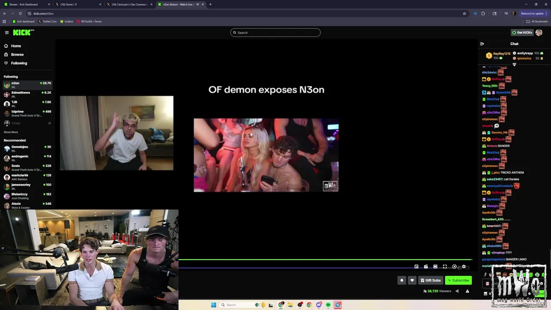Click ipickwins in gift leaderboard
551x310 pixels.
coord(528,58)
